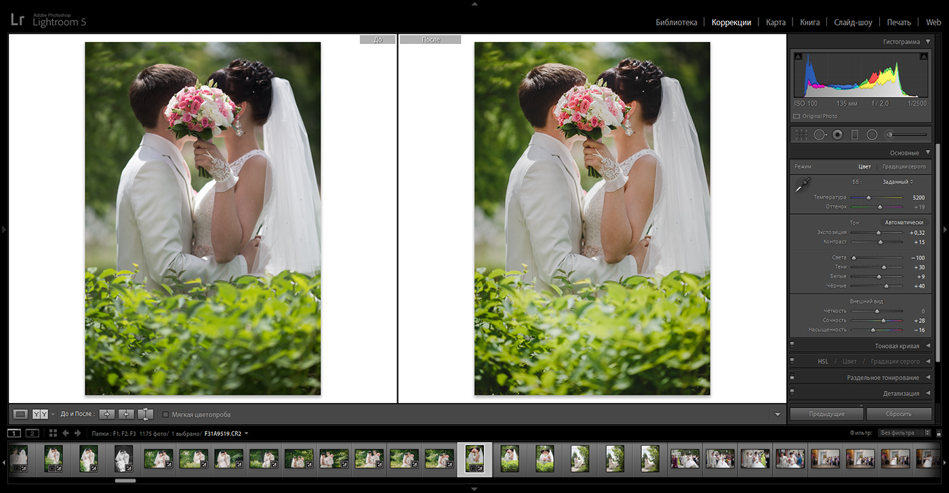Click the Температура slider handle

(868, 198)
